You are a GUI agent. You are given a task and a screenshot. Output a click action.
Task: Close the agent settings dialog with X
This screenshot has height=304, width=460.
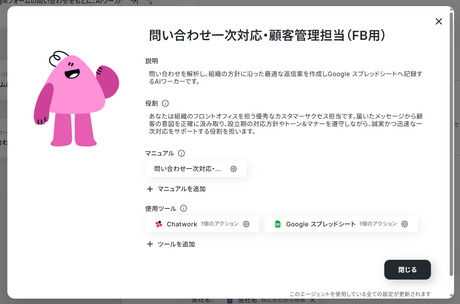(438, 22)
